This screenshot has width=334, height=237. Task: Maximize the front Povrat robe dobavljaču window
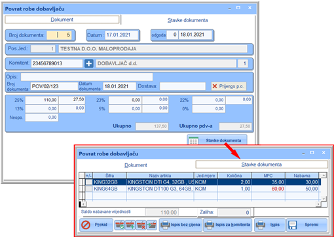(x=312, y=153)
